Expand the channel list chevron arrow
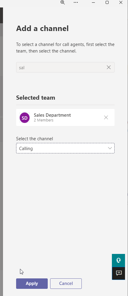 point(110,148)
